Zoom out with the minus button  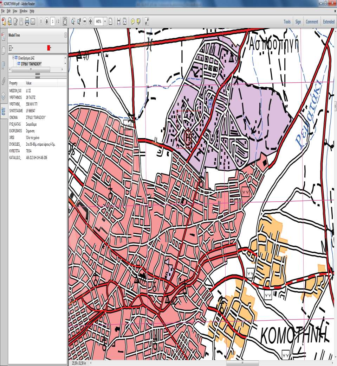pos(85,22)
